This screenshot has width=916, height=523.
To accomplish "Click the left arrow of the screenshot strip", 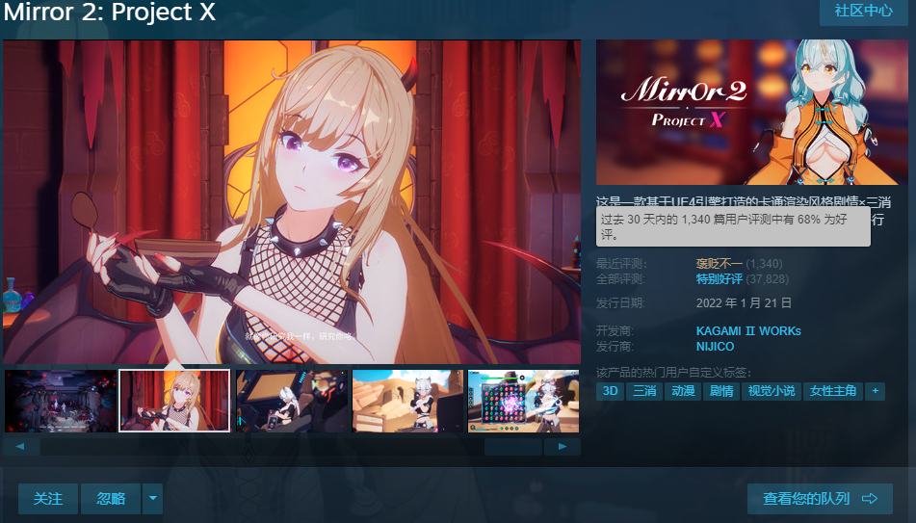I will click(x=21, y=447).
